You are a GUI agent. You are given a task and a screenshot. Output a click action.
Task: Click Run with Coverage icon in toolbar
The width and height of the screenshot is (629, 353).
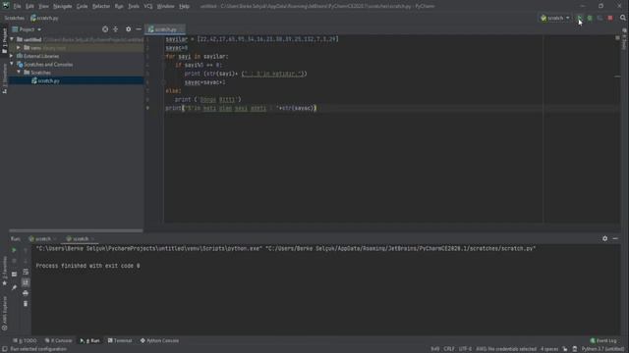point(600,18)
